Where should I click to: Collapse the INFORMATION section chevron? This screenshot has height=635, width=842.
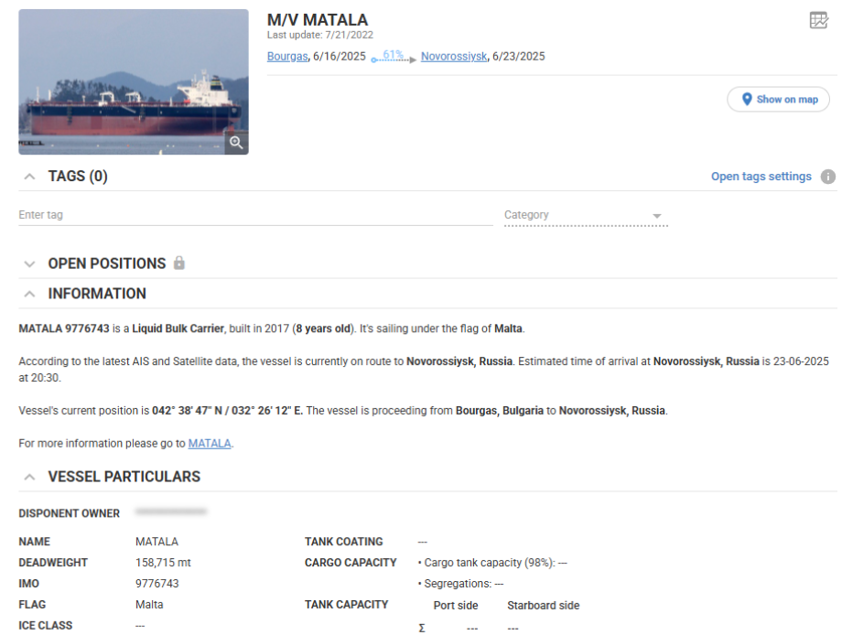click(x=30, y=294)
